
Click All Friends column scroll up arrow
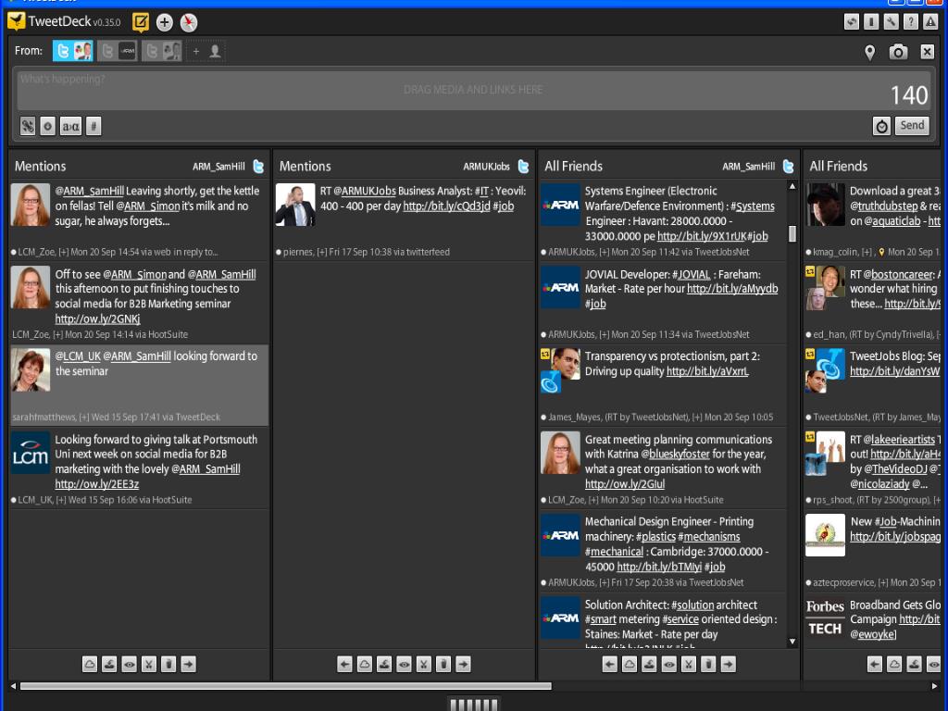coord(792,186)
